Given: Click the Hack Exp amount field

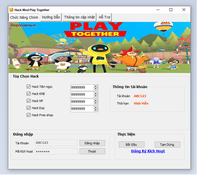Looking at the screenshot, I should 82,109.
